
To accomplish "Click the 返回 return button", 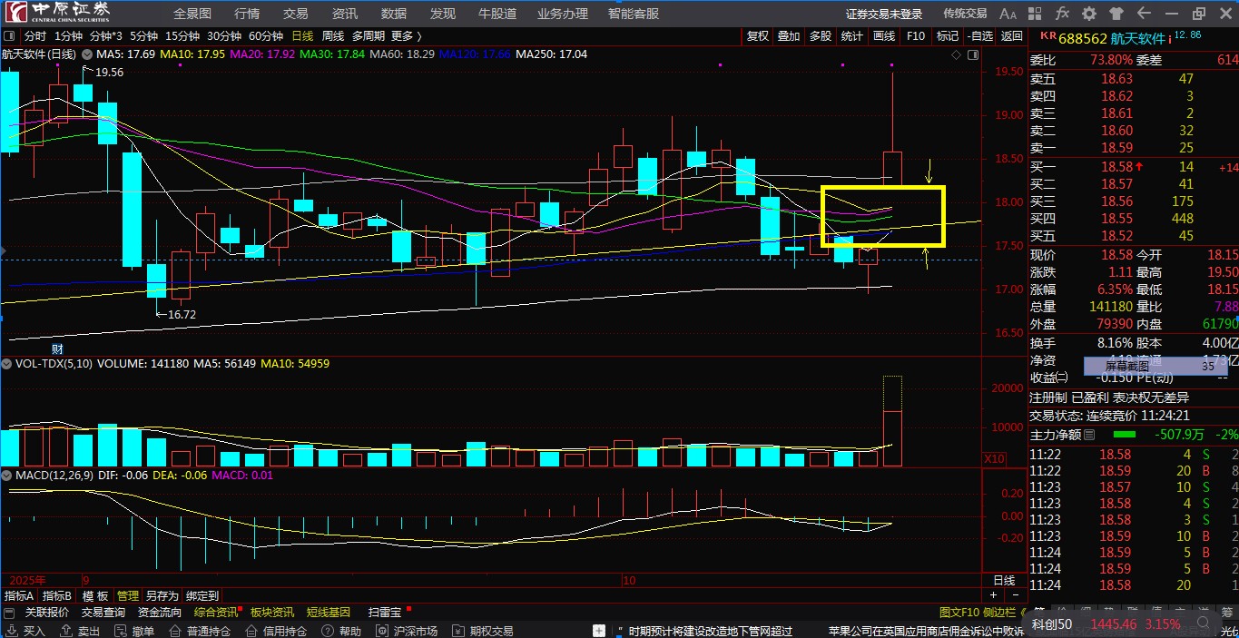I will 1011,36.
